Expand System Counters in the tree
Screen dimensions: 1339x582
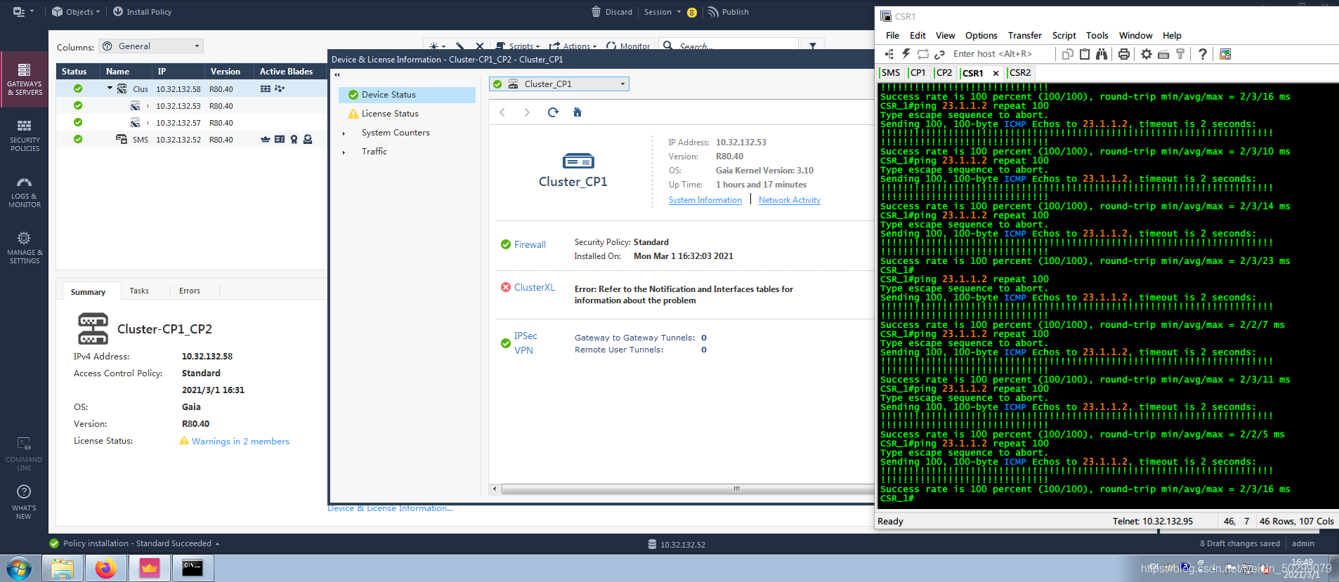tap(344, 133)
